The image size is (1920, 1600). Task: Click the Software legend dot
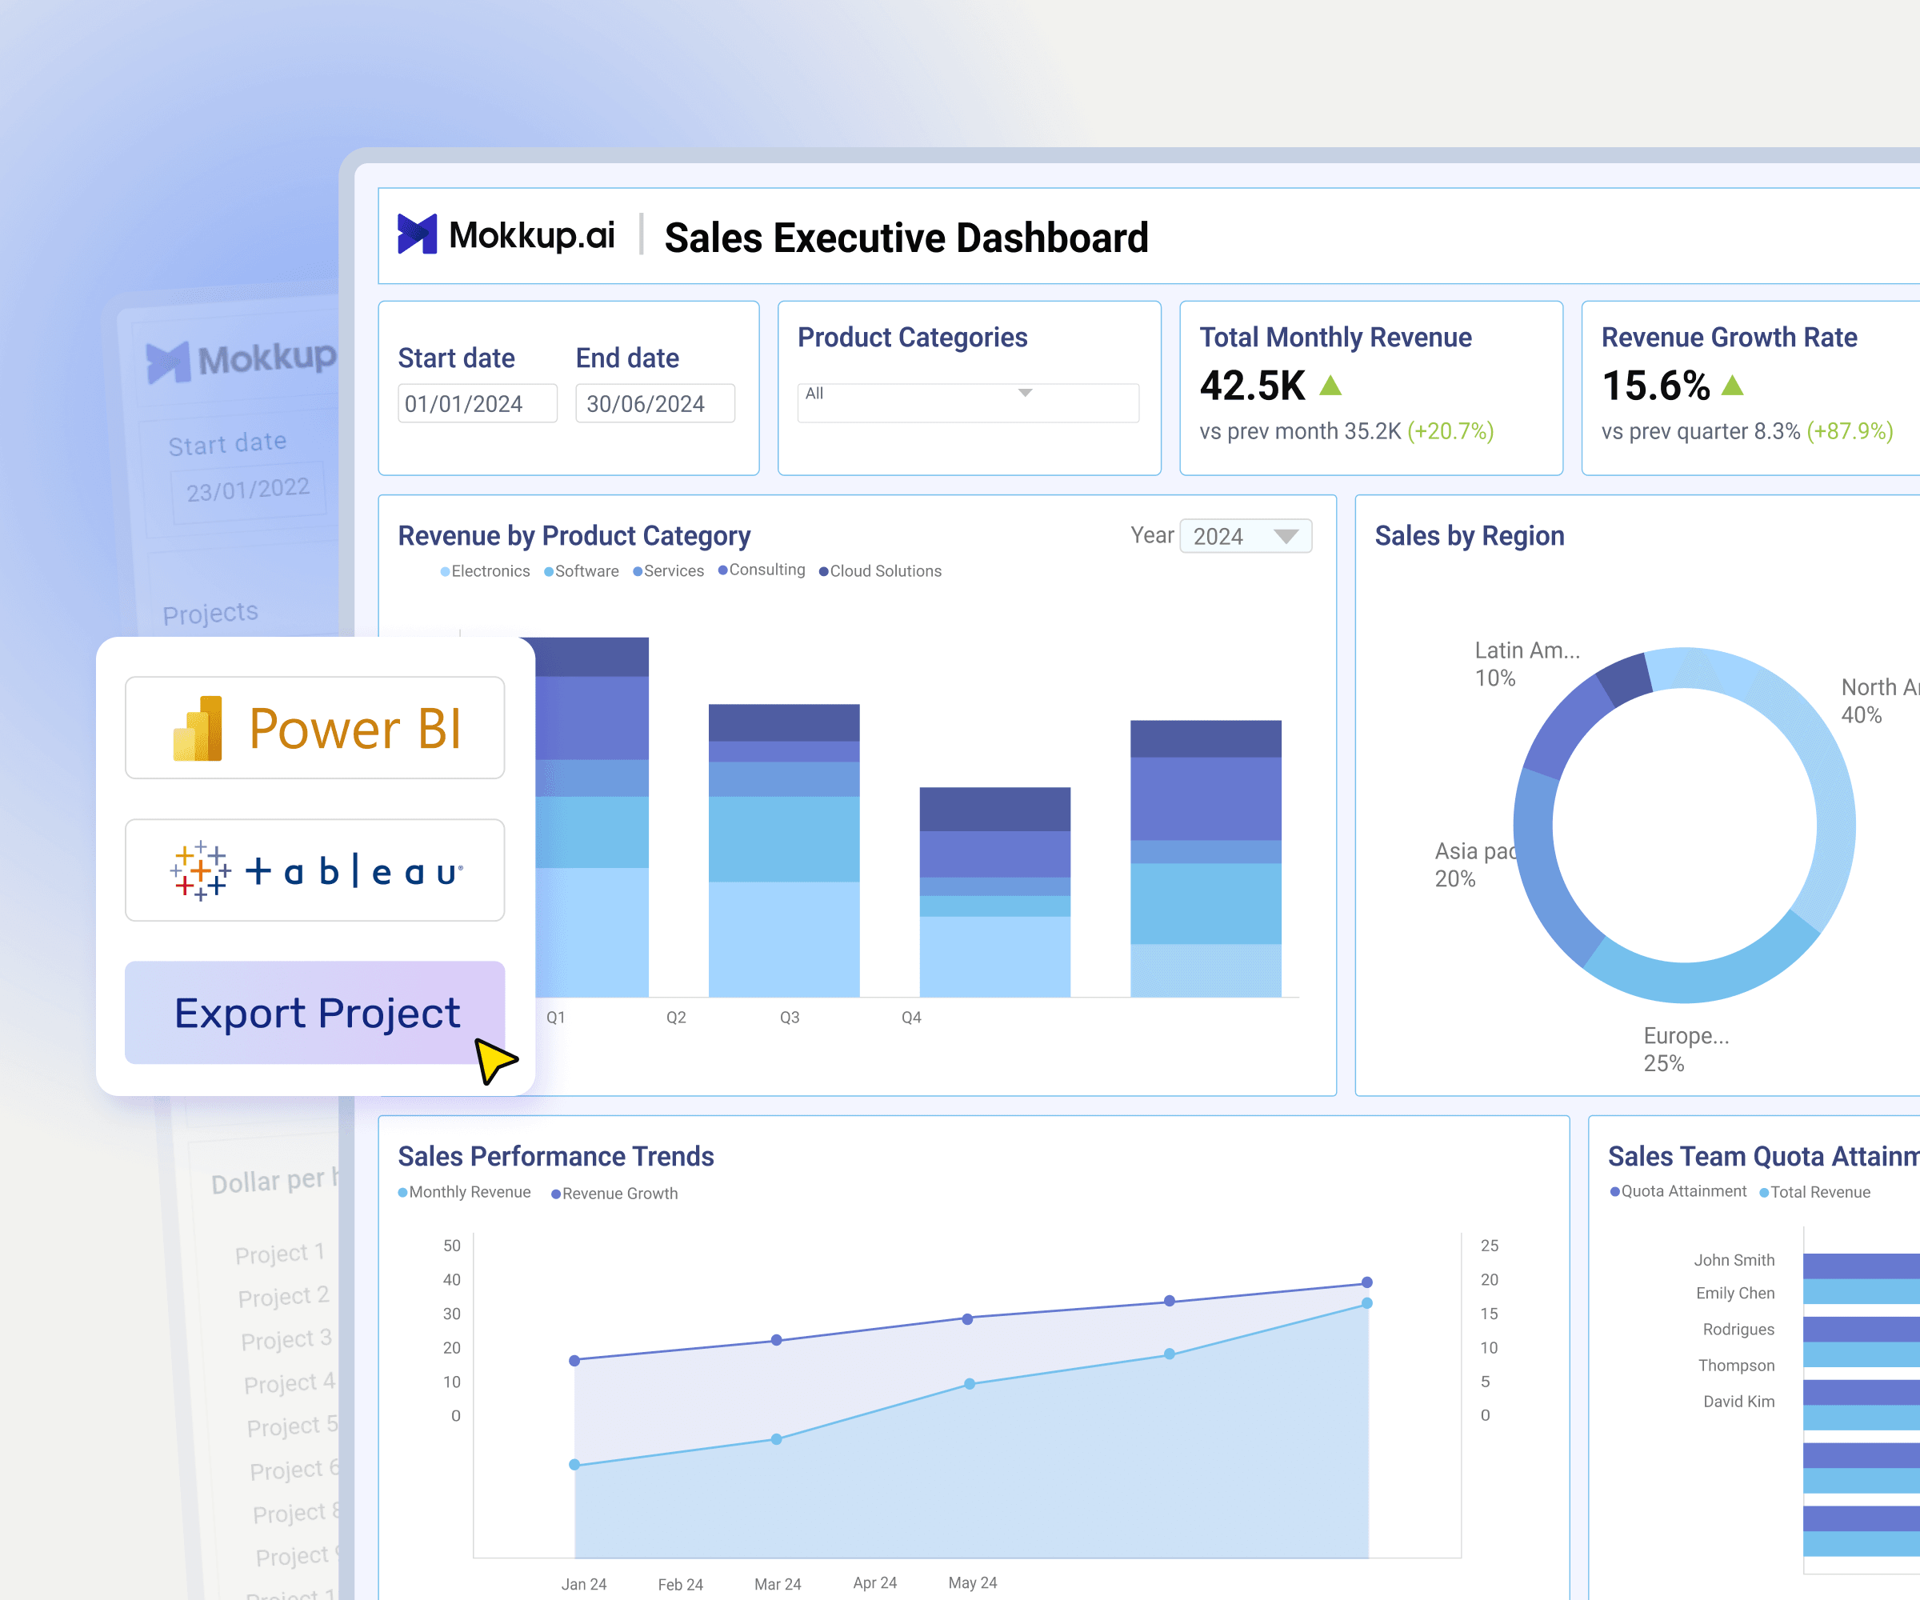pyautogui.click(x=549, y=571)
